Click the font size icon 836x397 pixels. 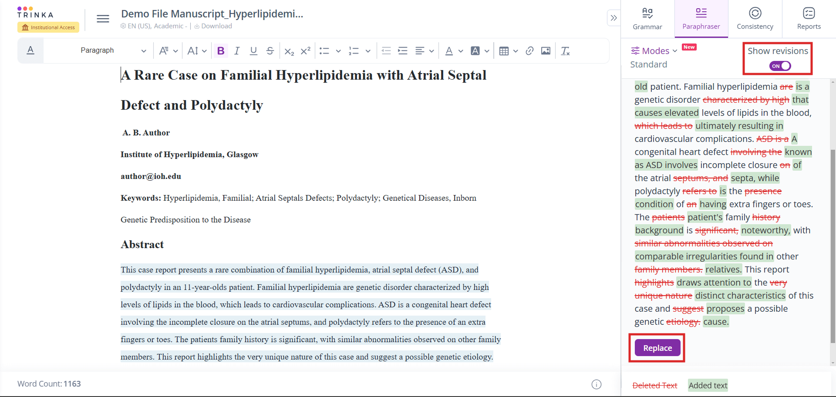pyautogui.click(x=192, y=51)
